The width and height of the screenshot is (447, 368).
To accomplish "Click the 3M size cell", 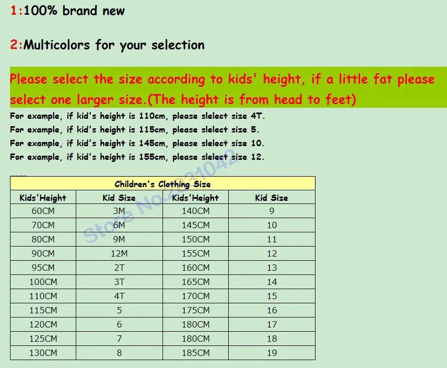I will point(119,211).
